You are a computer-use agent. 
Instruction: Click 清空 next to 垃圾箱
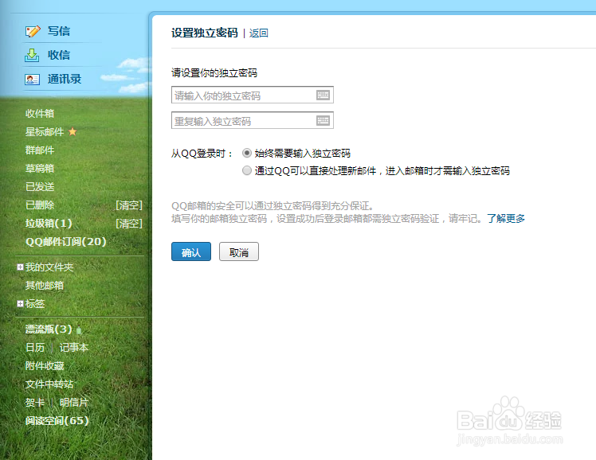pyautogui.click(x=129, y=224)
